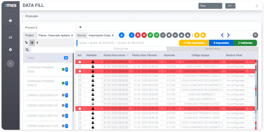Open the transfer arrows sidebar icon
This screenshot has height=132, width=264.
click(x=11, y=37)
